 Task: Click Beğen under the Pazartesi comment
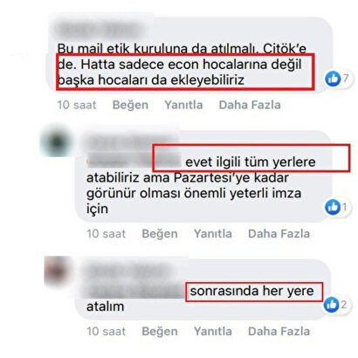click(160, 233)
